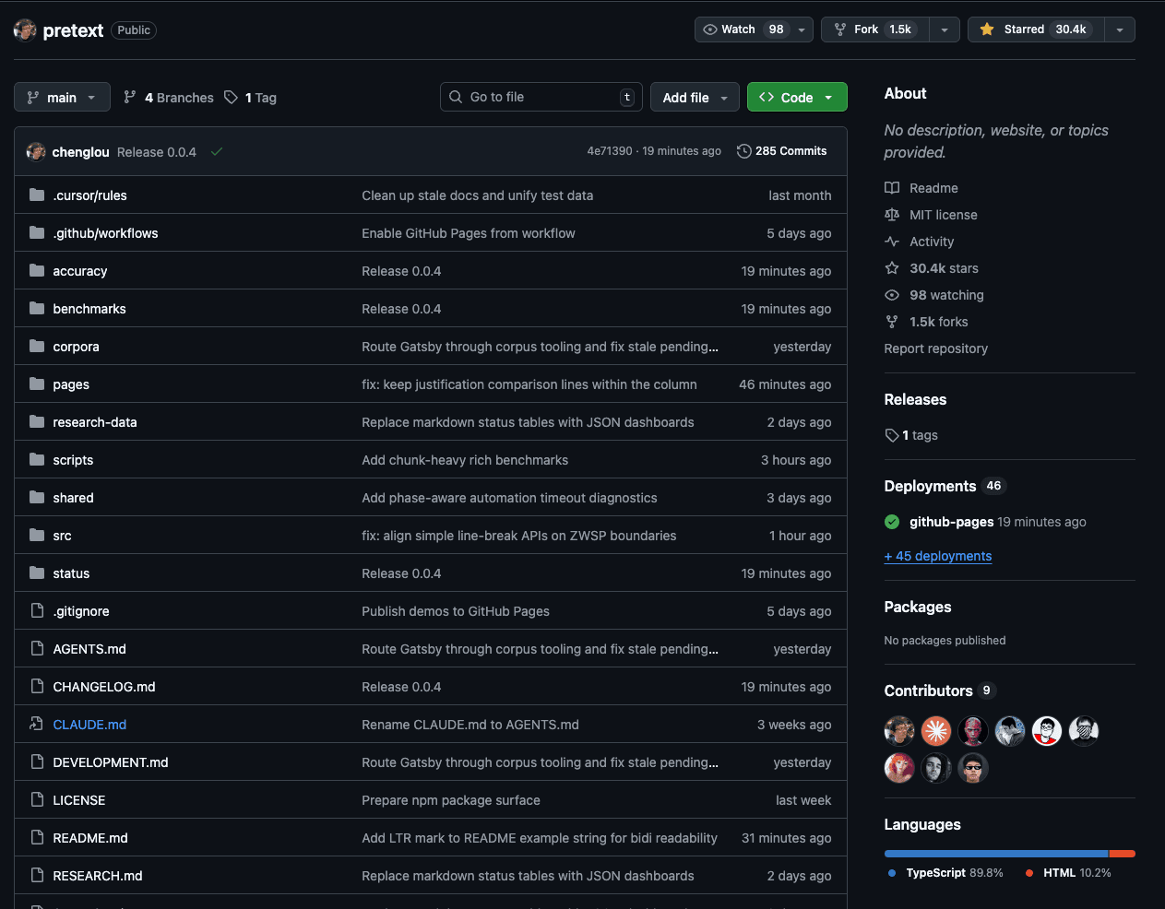Open the Fork options dropdown arrow
Viewport: 1165px width, 909px height.
(945, 30)
